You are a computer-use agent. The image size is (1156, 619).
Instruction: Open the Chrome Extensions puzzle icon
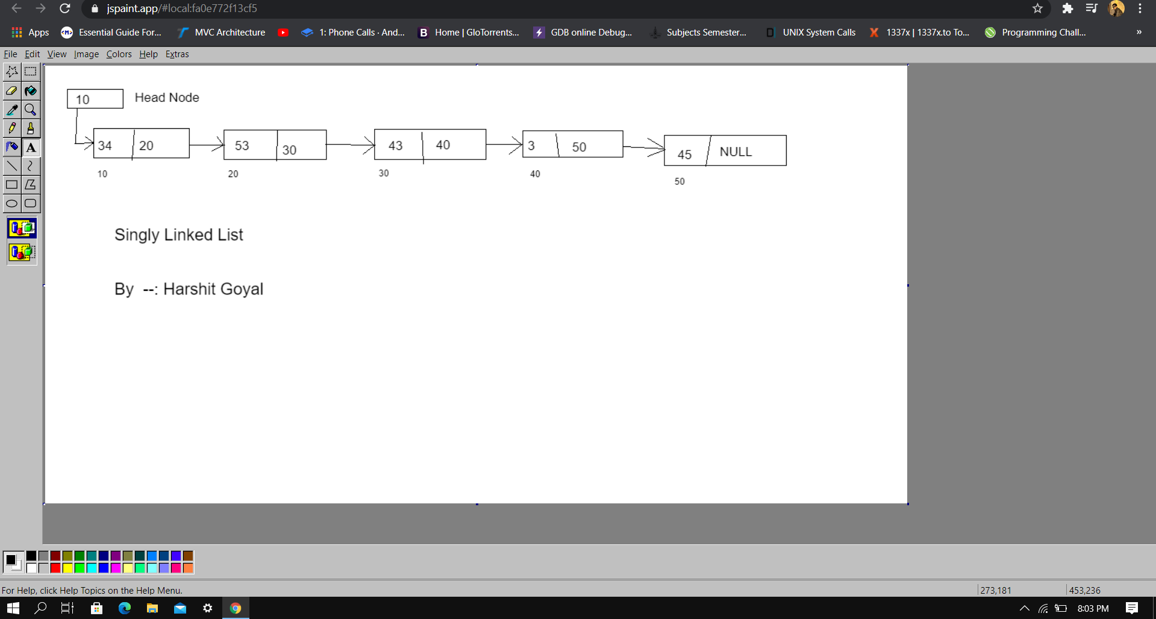[1067, 8]
